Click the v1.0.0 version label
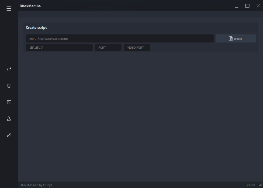Screen dimensions: 263x188 [x=251, y=185]
